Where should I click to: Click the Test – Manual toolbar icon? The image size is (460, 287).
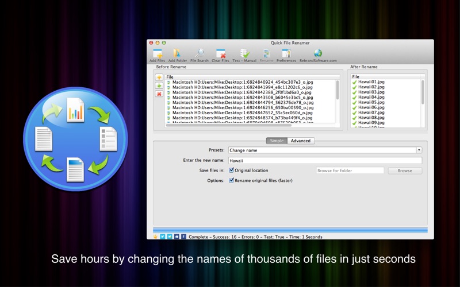tap(244, 54)
